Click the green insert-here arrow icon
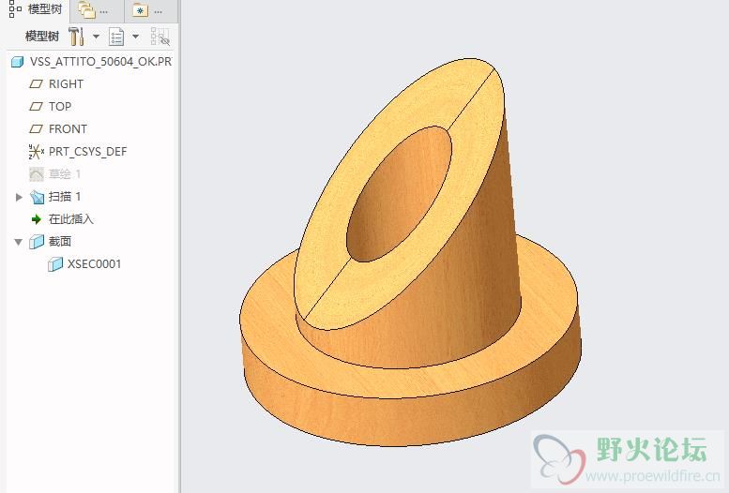Viewport: 729px width, 493px height. (x=37, y=219)
